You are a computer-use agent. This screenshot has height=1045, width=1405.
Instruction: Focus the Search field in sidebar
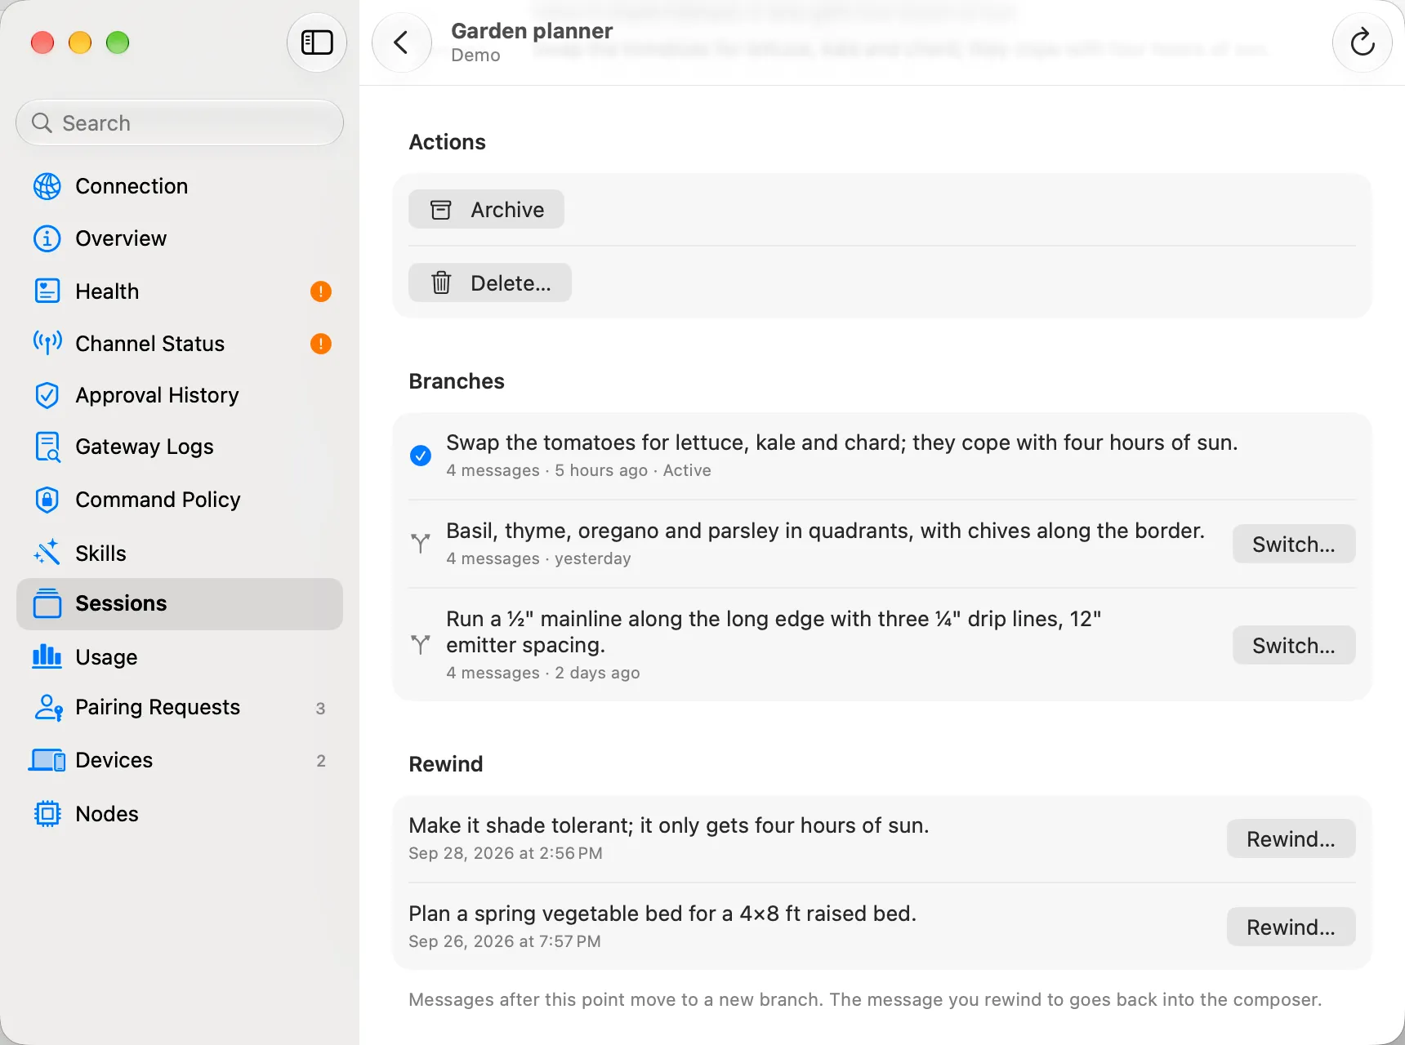(180, 123)
